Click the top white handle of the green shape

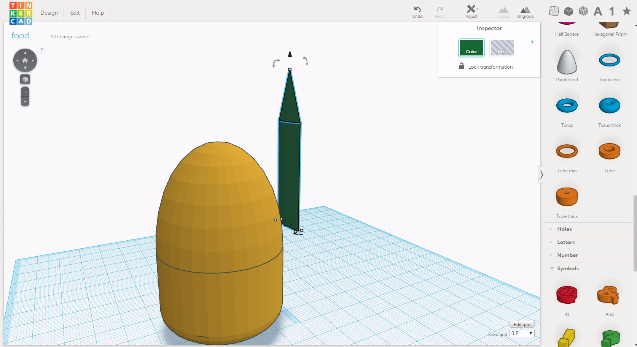(x=290, y=69)
